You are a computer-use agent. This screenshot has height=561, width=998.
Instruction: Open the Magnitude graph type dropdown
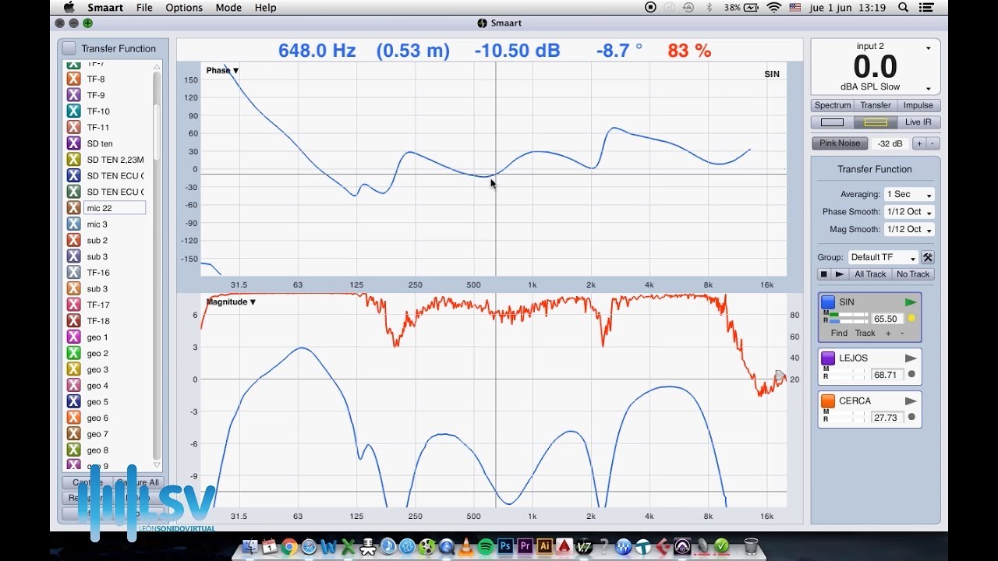[231, 302]
